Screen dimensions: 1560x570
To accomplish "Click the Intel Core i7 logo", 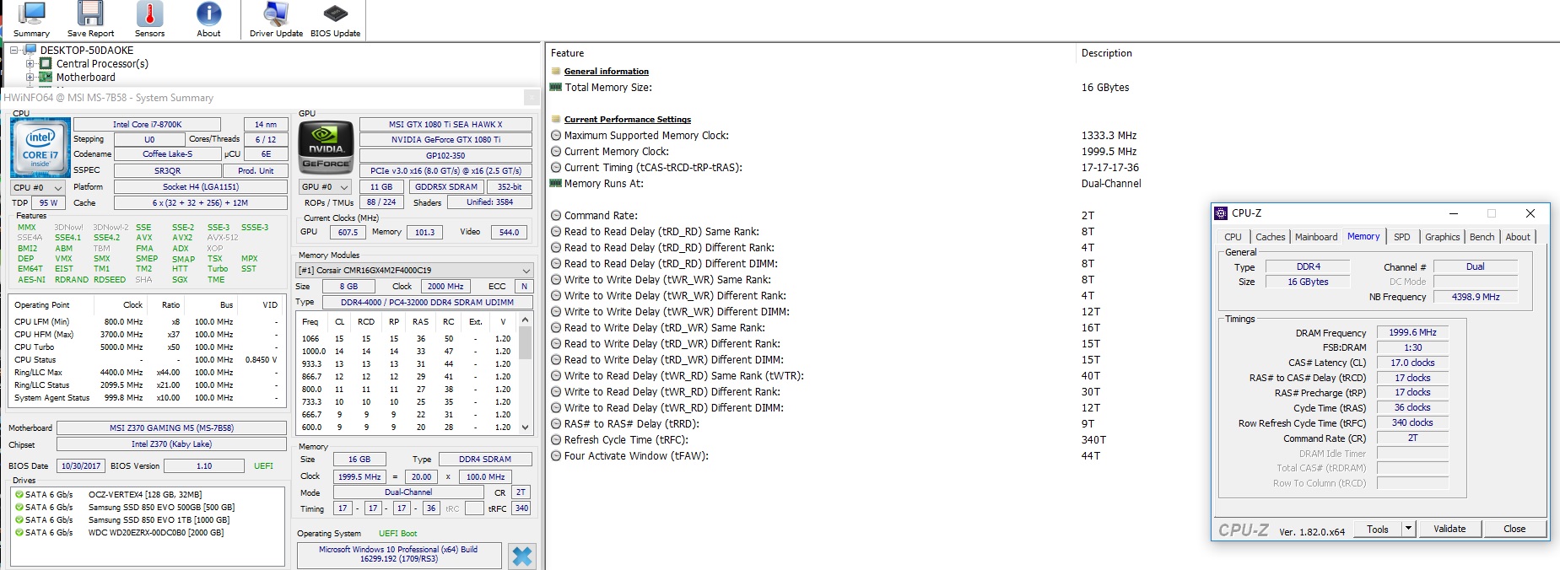I will pyautogui.click(x=40, y=148).
